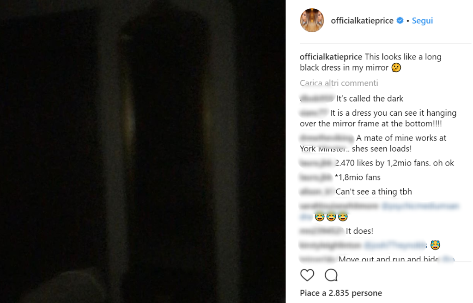The image size is (473, 303).
Task: Click the dark mirror photo
Action: [143, 151]
